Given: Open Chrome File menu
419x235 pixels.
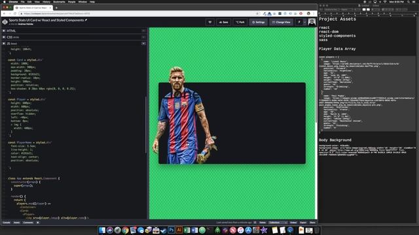Looking at the screenshot, I should 23,2.
